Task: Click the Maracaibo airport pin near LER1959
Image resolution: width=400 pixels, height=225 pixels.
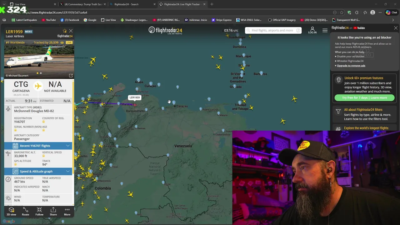Action: coord(119,103)
